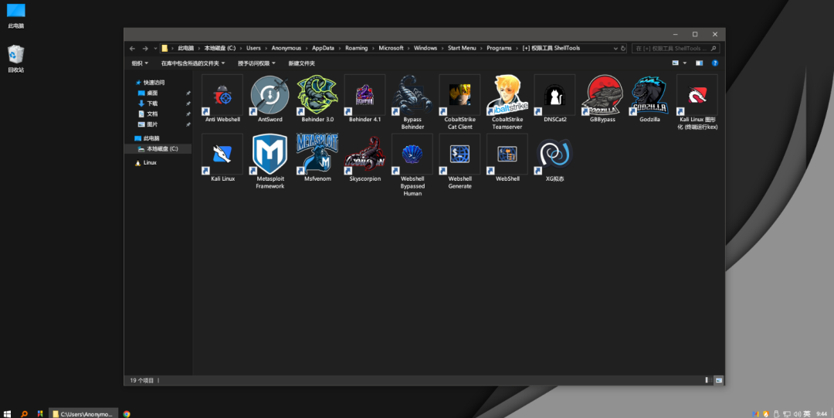Open the Anti Webshell shortcut
Image resolution: width=834 pixels, height=418 pixels.
222,99
